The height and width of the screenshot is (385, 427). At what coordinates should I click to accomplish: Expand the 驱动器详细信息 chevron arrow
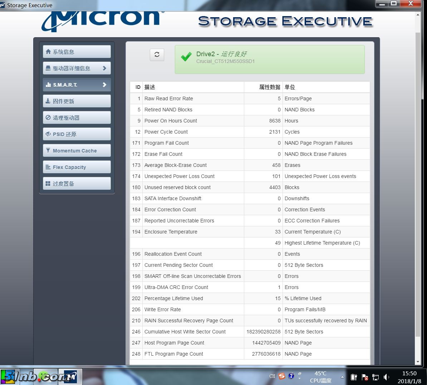pyautogui.click(x=104, y=68)
